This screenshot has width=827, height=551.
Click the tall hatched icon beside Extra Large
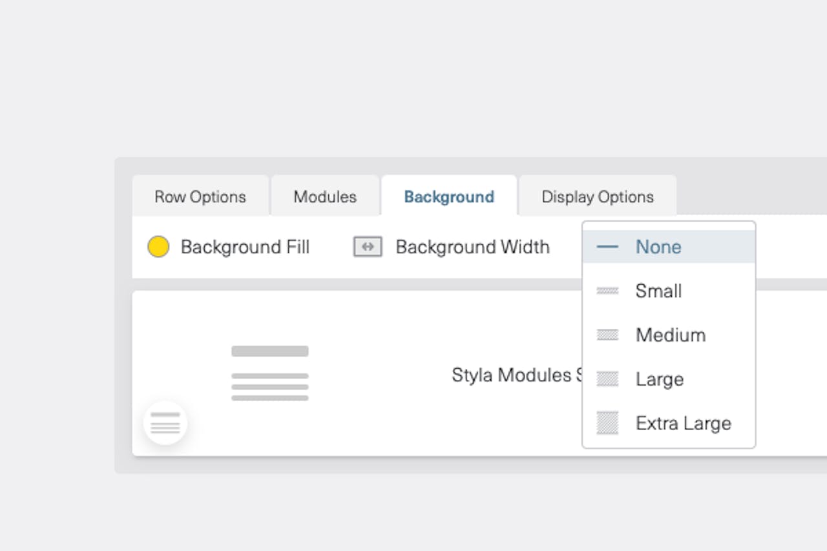coord(607,423)
